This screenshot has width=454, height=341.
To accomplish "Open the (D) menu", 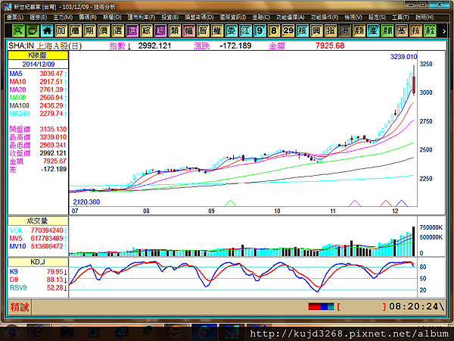I will click(x=200, y=17).
